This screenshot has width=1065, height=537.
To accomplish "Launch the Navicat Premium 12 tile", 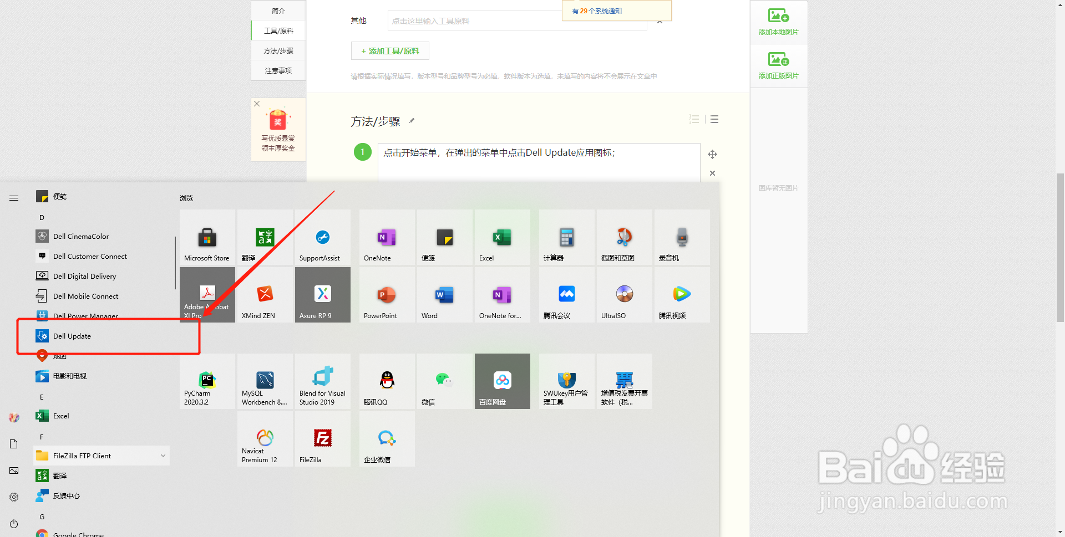I will click(265, 439).
